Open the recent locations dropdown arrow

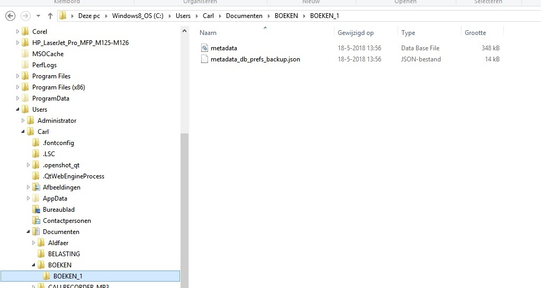[38, 16]
